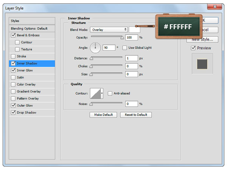
Task: Enable the Stroke effect checkbox
Action: (14, 56)
